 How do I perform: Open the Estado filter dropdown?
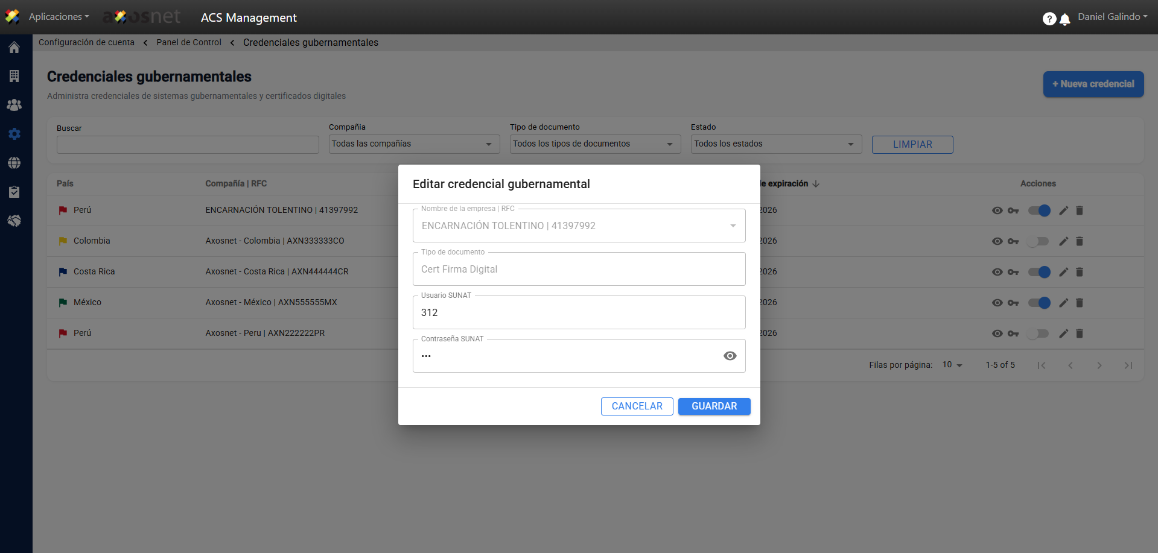776,144
